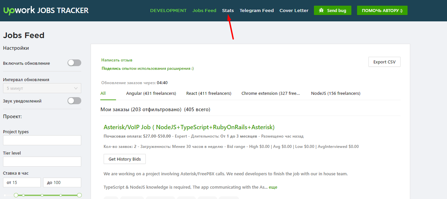Click the ПОМОЧЬ АВТОРУ :) button
The image size is (447, 199).
pos(382,10)
